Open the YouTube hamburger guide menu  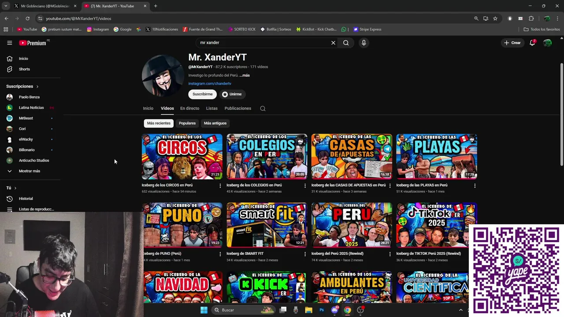point(9,43)
